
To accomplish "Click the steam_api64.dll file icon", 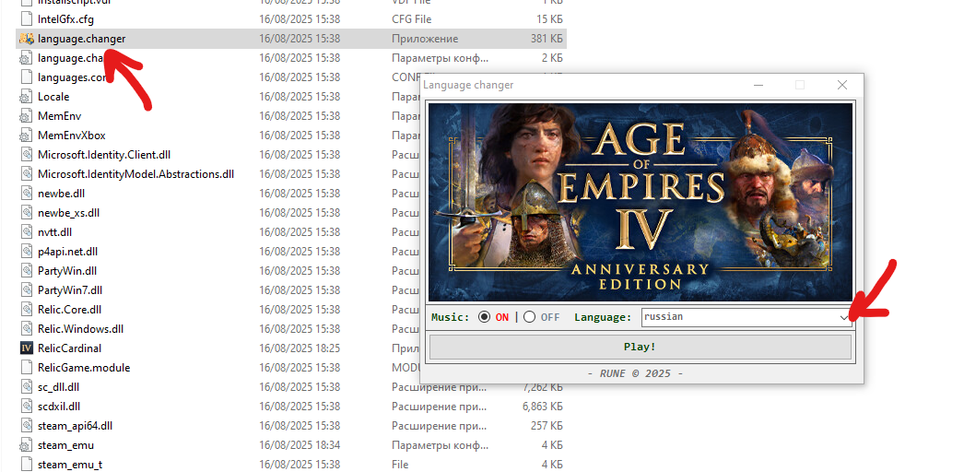I will point(27,426).
